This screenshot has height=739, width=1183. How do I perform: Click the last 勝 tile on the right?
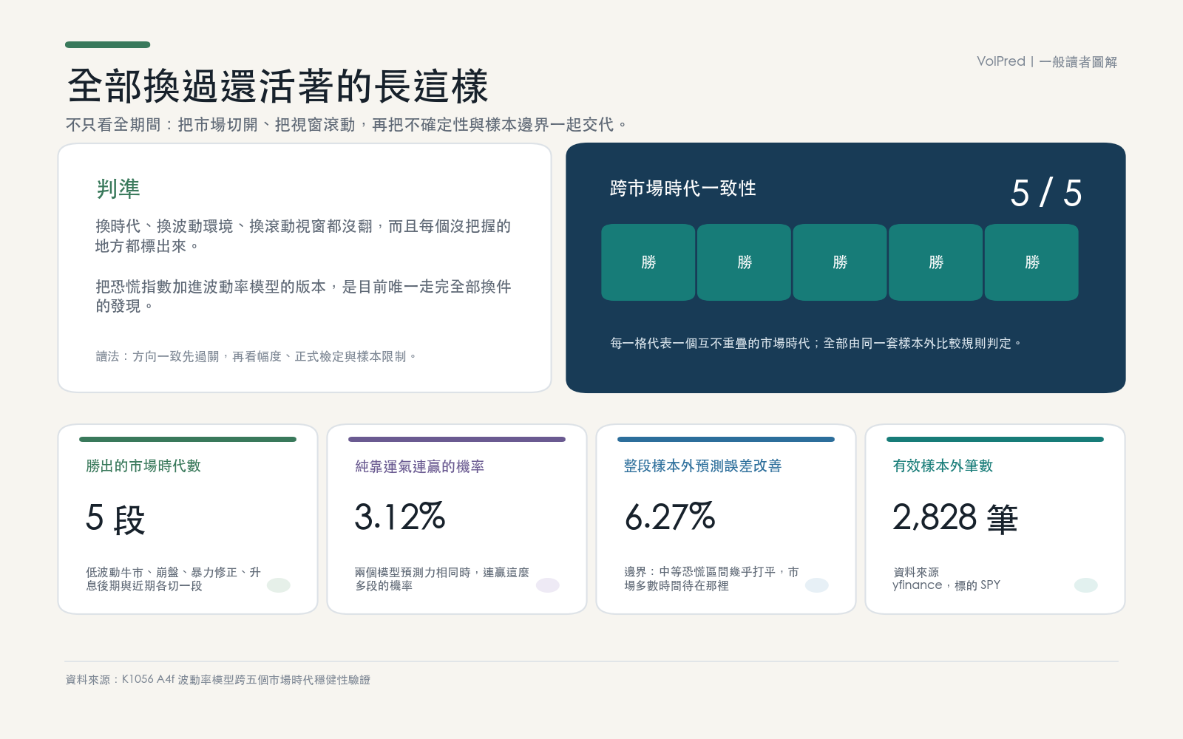click(1031, 262)
